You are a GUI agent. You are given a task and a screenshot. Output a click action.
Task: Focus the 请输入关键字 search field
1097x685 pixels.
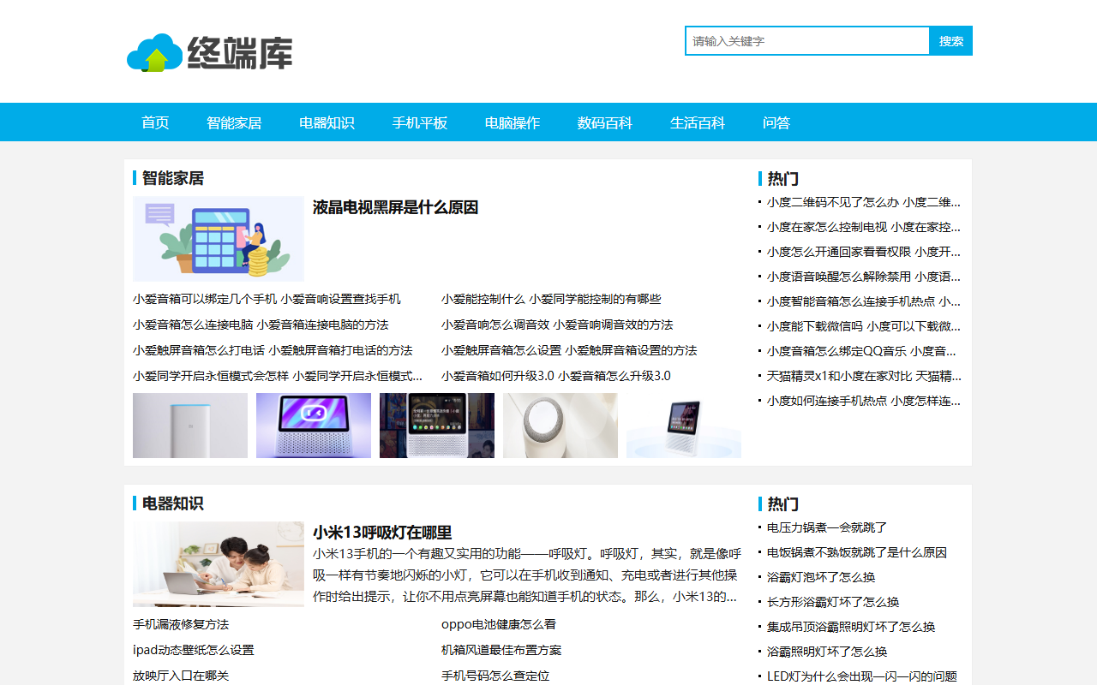(x=807, y=40)
